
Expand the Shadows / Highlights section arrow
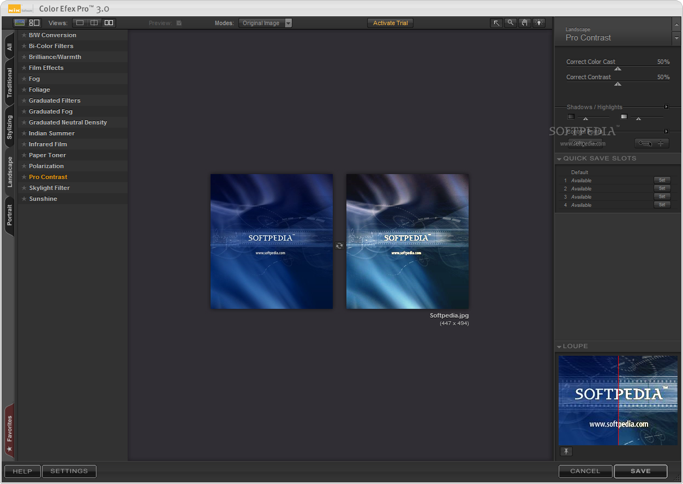[666, 107]
